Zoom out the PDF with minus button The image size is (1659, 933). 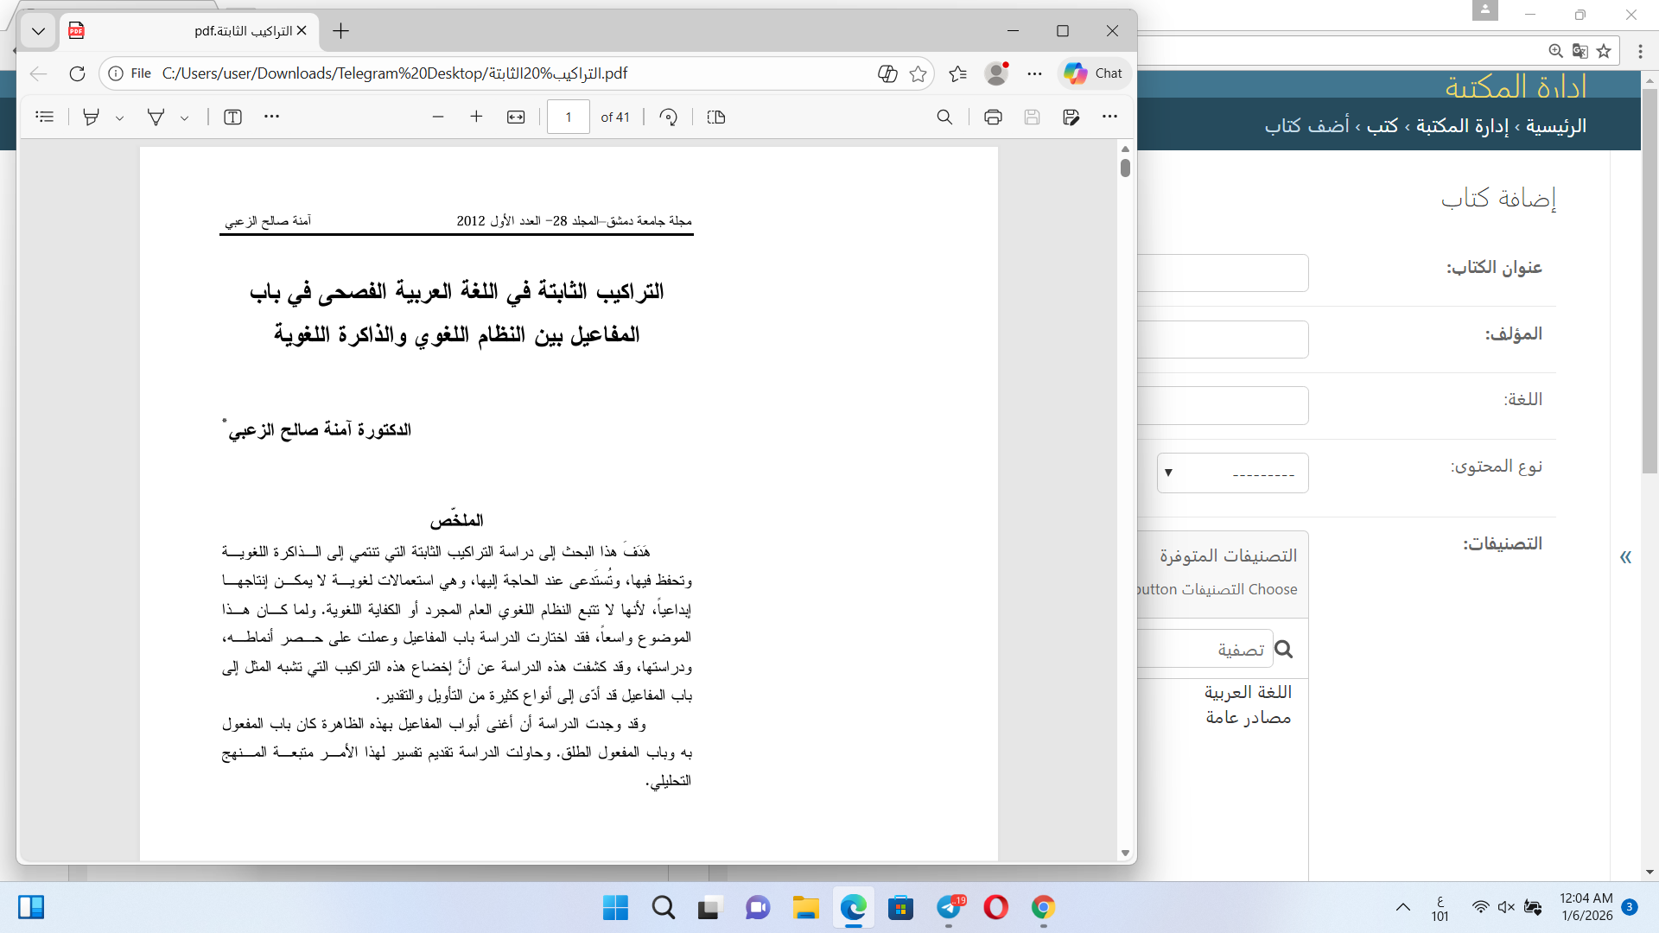(438, 117)
